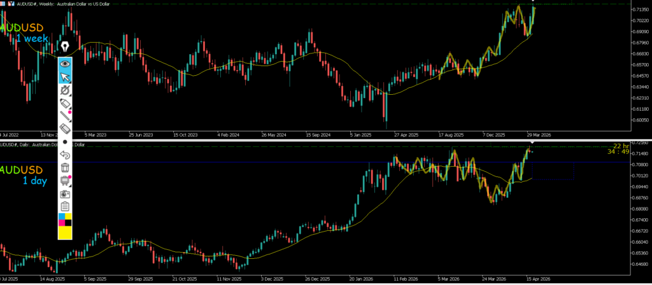Select the eraser tool
Screen dimensions: 652x285
[x=64, y=129]
